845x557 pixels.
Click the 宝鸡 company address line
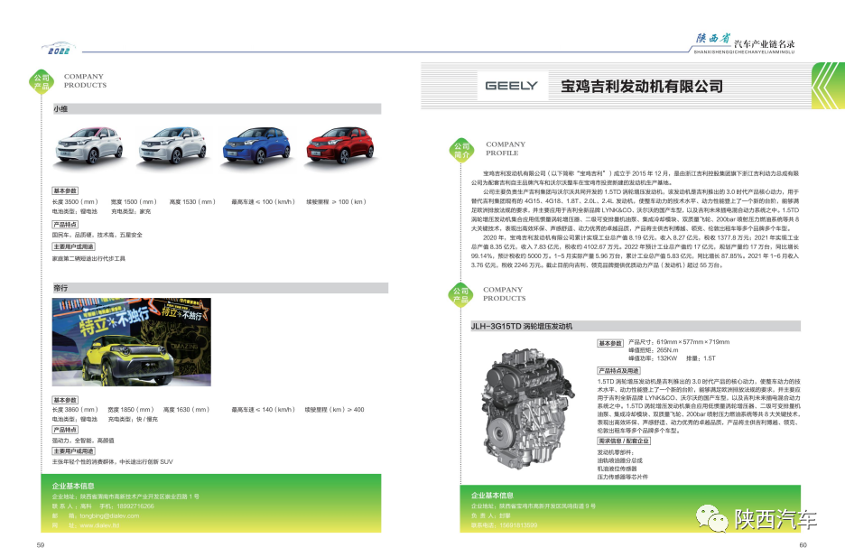pyautogui.click(x=534, y=506)
